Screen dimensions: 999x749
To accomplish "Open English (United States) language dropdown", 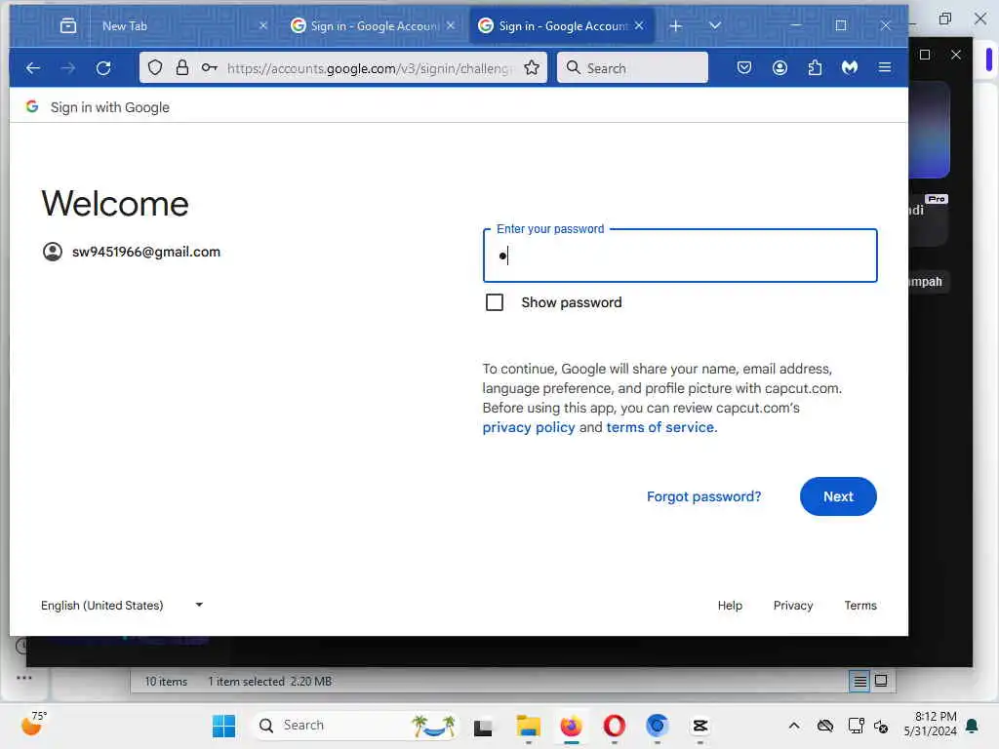I will [122, 605].
